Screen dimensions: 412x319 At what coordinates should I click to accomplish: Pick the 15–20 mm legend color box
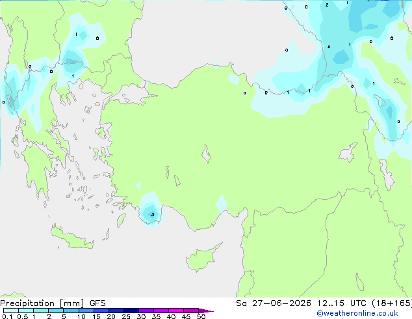click(x=101, y=311)
